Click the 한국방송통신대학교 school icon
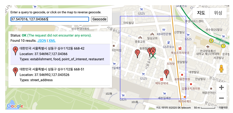Image resolution: width=233 pixels, height=113 pixels. point(207,47)
